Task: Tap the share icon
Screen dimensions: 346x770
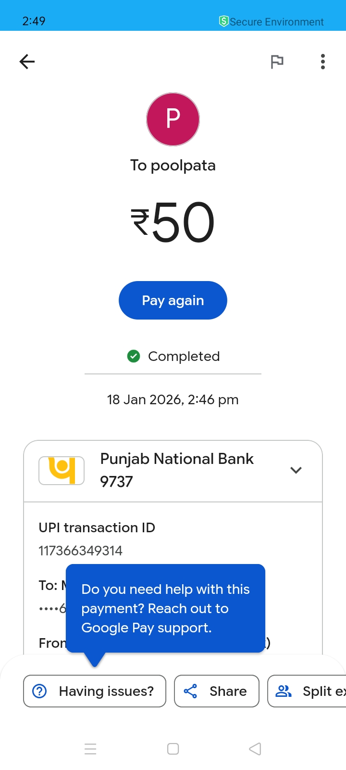Action: [191, 691]
